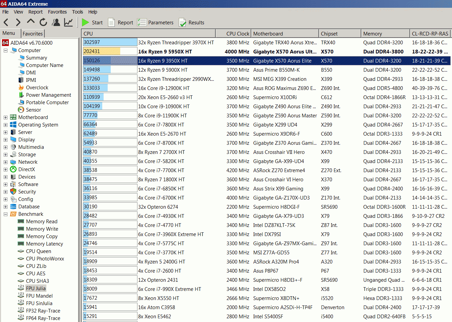
Task: Open the File menu
Action: [x=5, y=12]
